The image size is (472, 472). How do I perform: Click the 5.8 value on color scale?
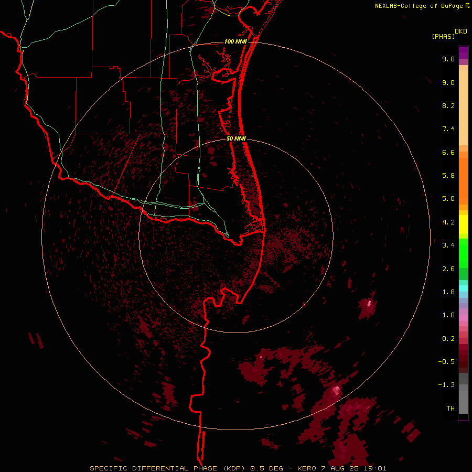(448, 176)
